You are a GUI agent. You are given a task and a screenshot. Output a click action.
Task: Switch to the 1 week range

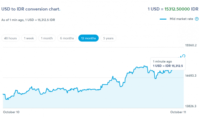click(x=29, y=38)
